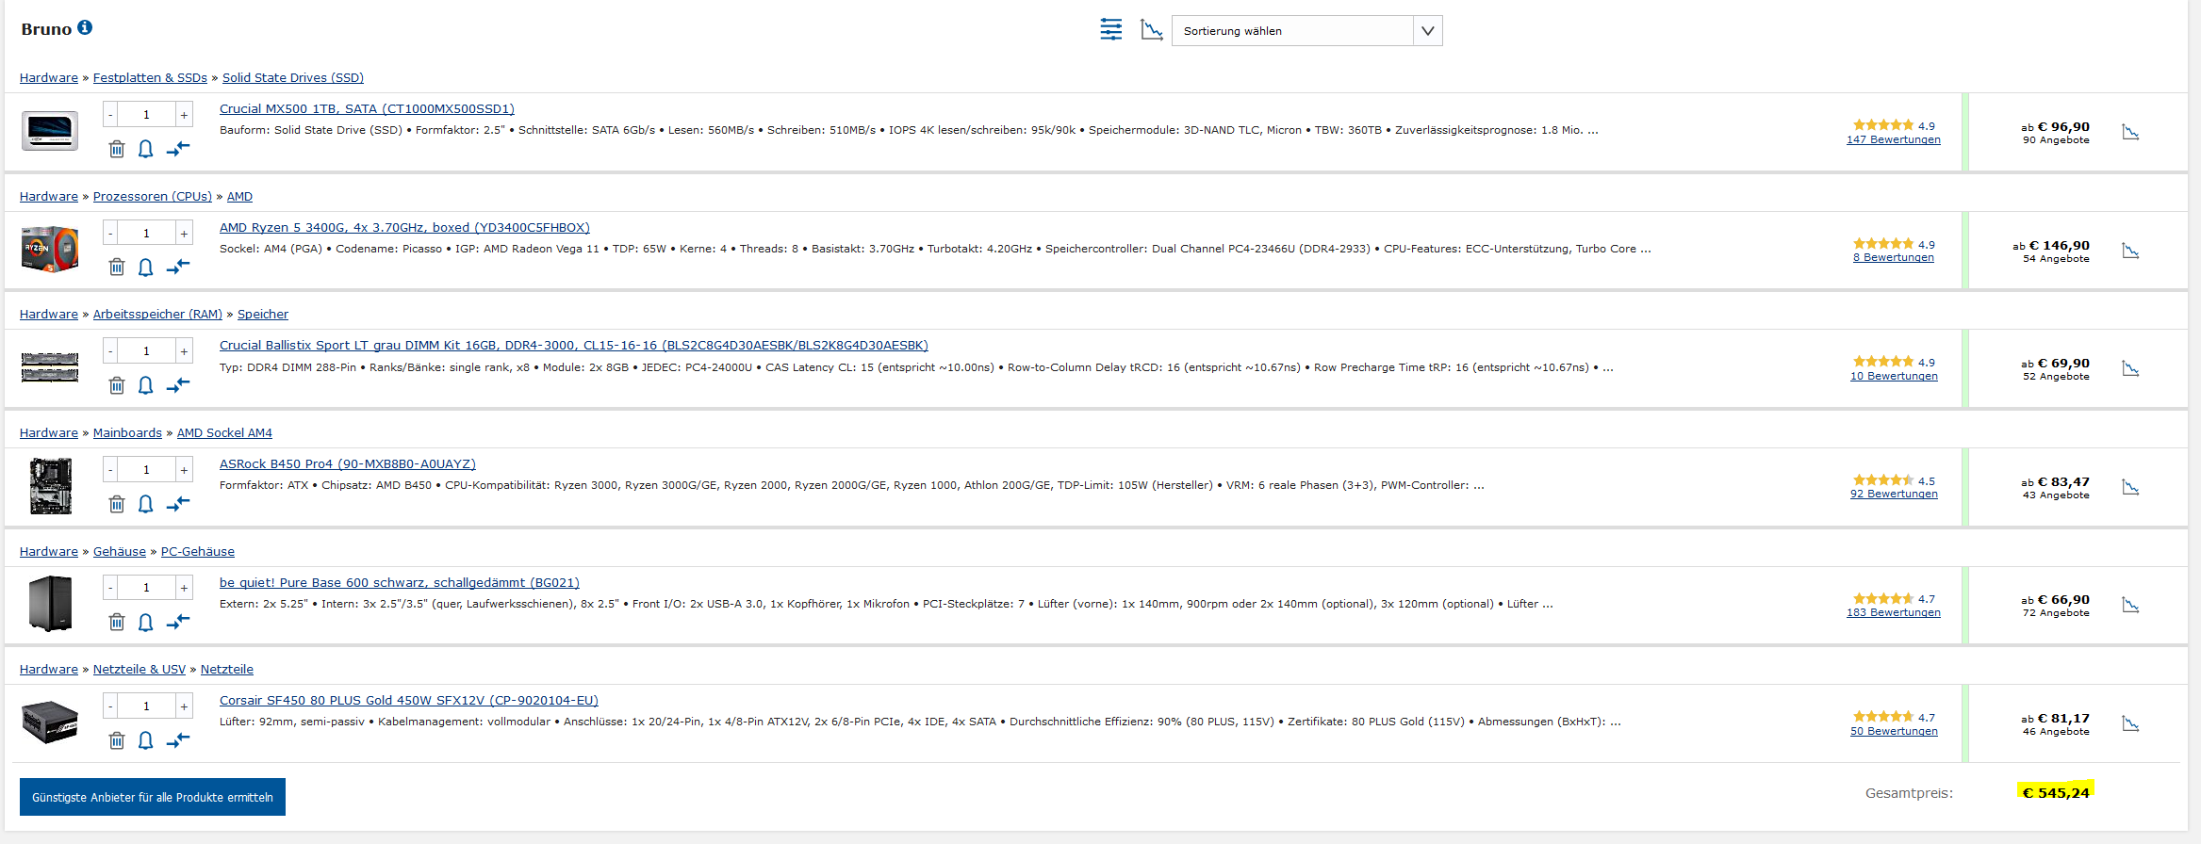Viewport: 2201px width, 844px height.
Task: Open the list filter settings icon
Action: point(1111,30)
